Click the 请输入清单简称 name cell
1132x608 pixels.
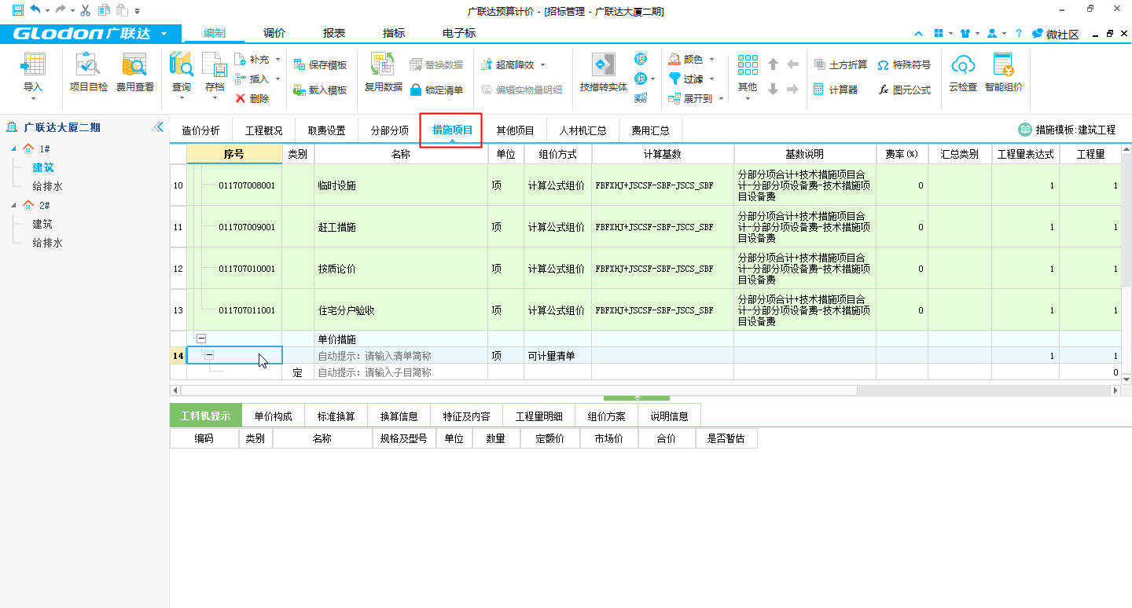[399, 356]
